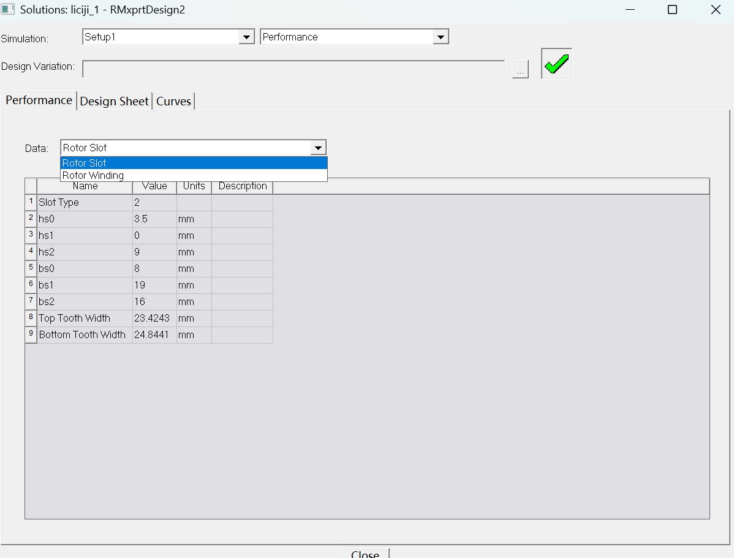Click the application icon in title bar
The image size is (734, 558).
pos(7,9)
